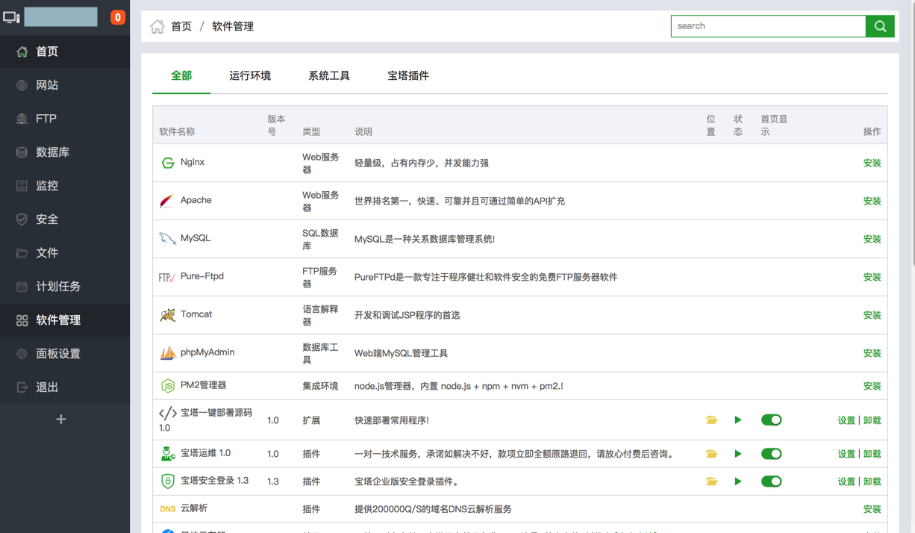
Task: Open 设置 for 宝塔安全登录
Action: tap(846, 481)
